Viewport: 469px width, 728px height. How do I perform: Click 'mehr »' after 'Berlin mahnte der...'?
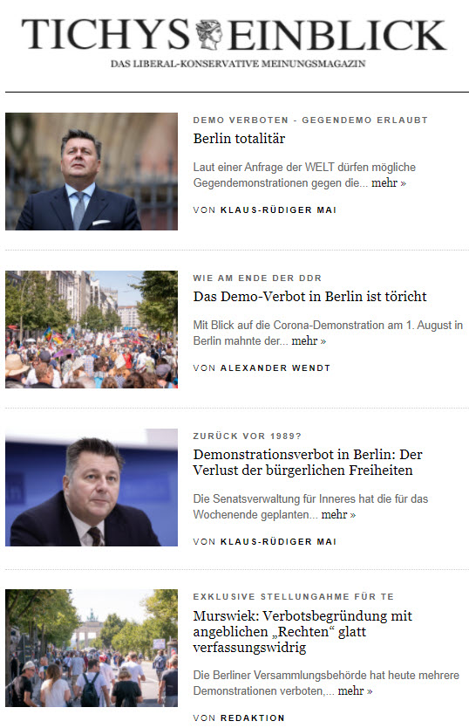(x=309, y=340)
